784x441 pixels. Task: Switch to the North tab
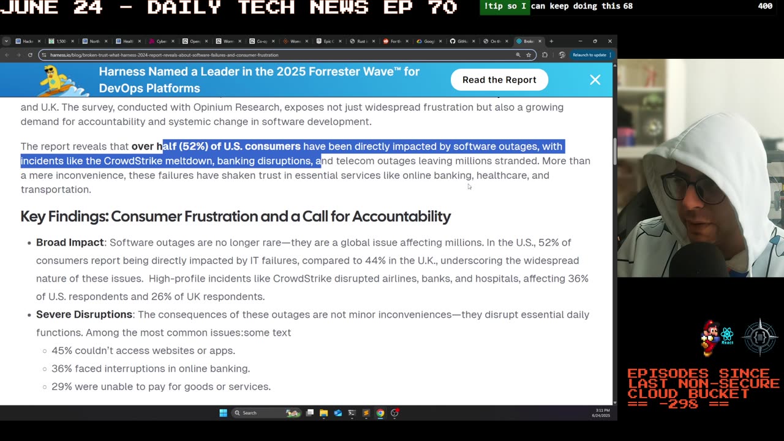tap(94, 41)
